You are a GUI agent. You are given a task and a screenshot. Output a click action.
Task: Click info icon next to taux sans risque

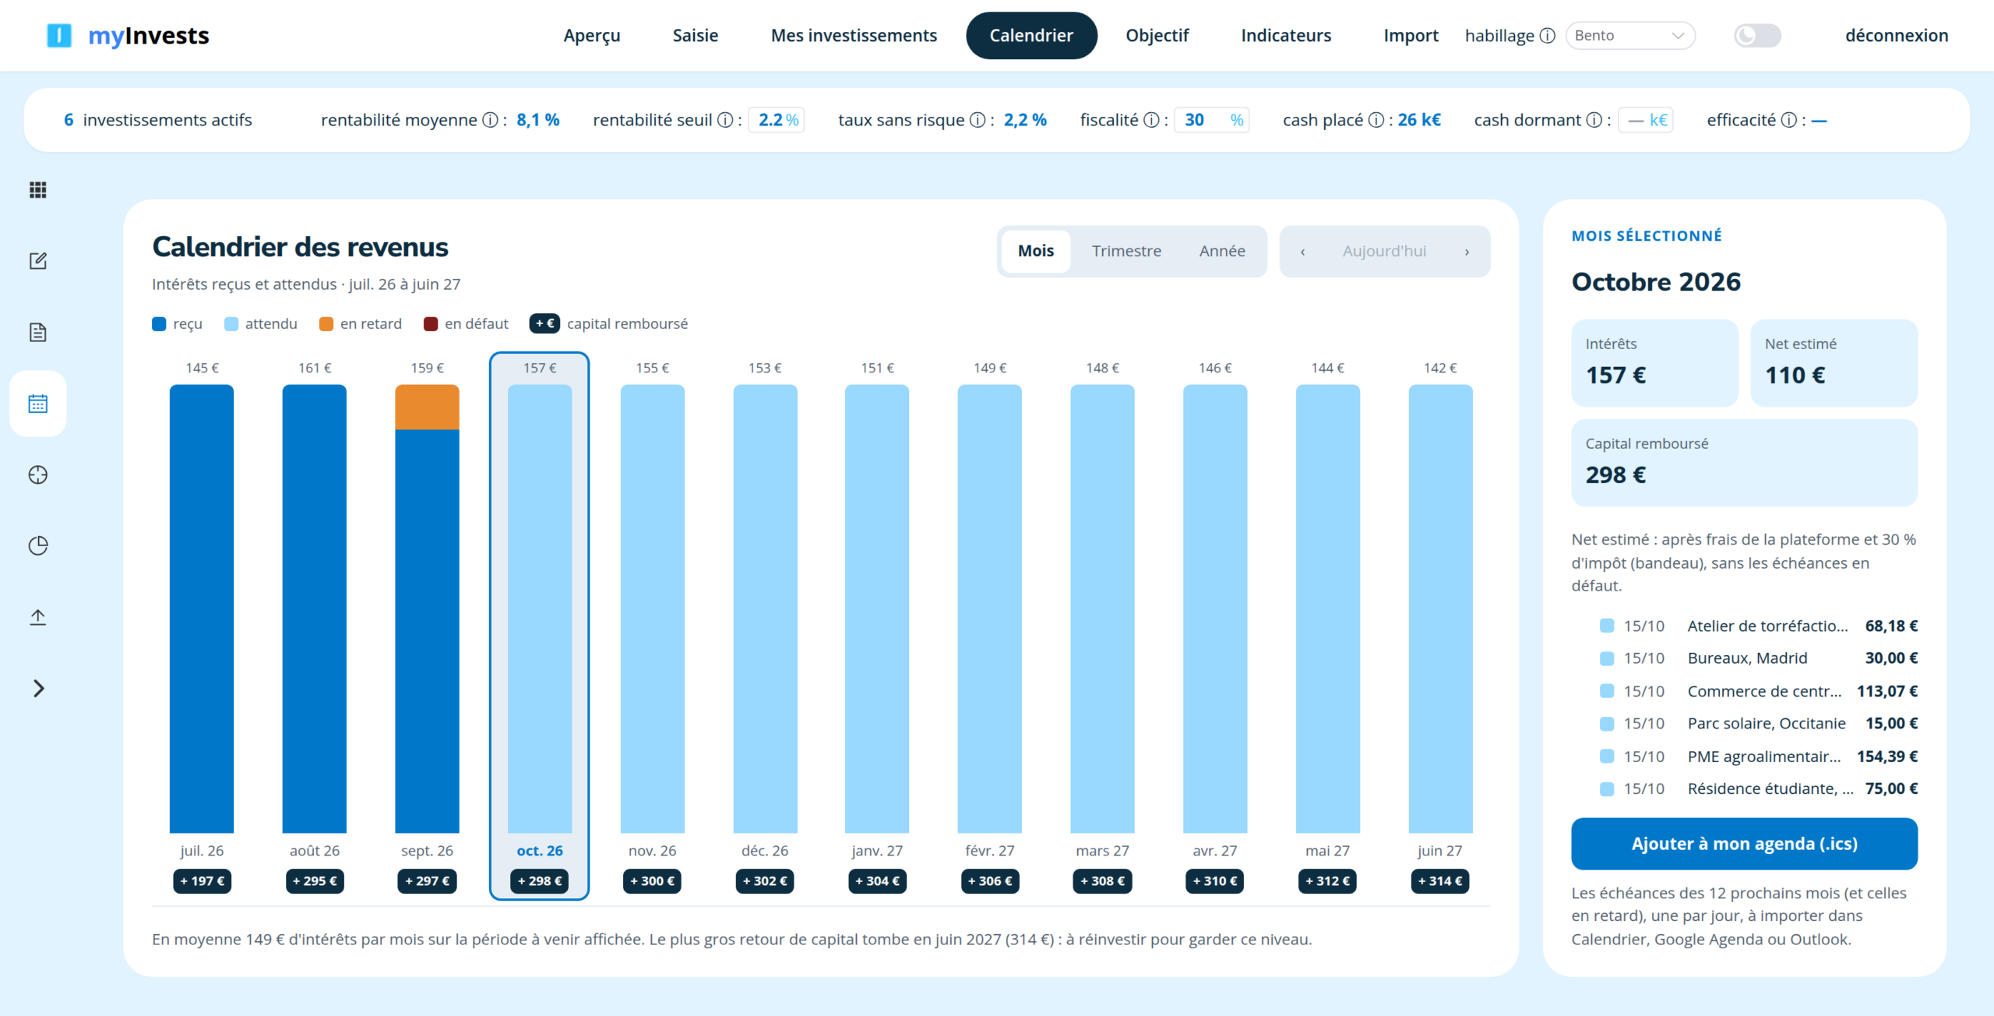978,120
